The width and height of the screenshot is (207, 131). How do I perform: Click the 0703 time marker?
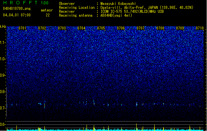tap(62, 28)
